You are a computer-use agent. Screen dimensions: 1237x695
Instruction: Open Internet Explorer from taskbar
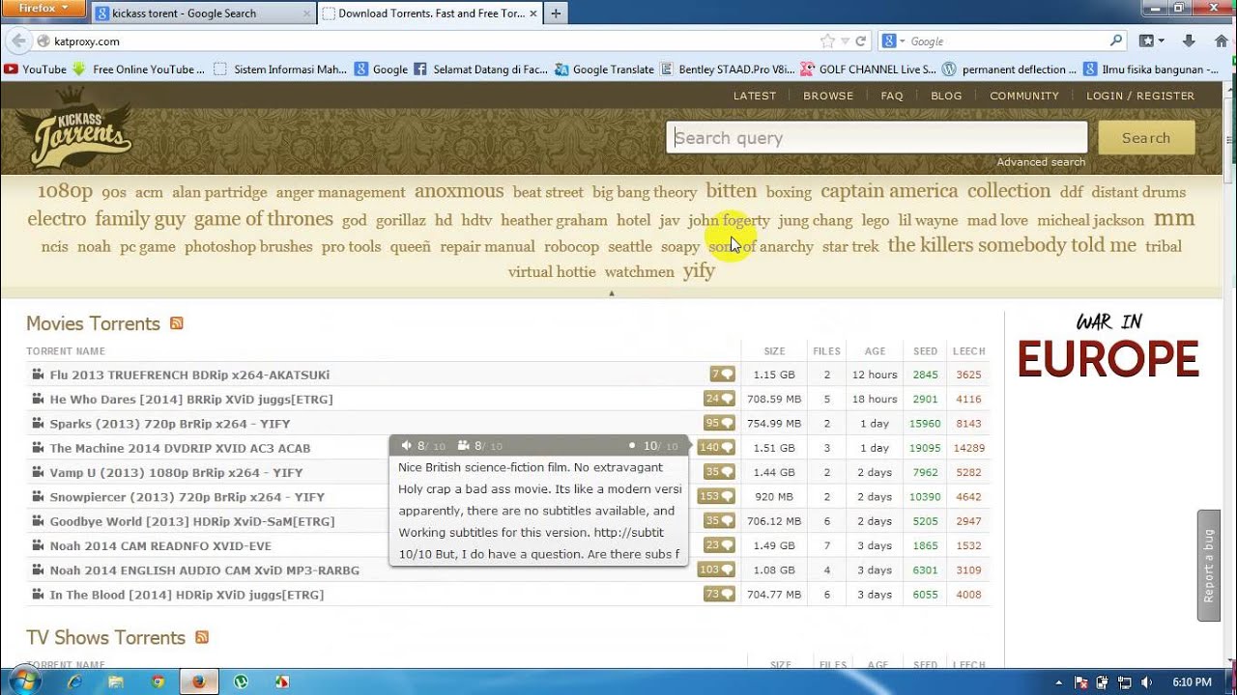pyautogui.click(x=74, y=681)
